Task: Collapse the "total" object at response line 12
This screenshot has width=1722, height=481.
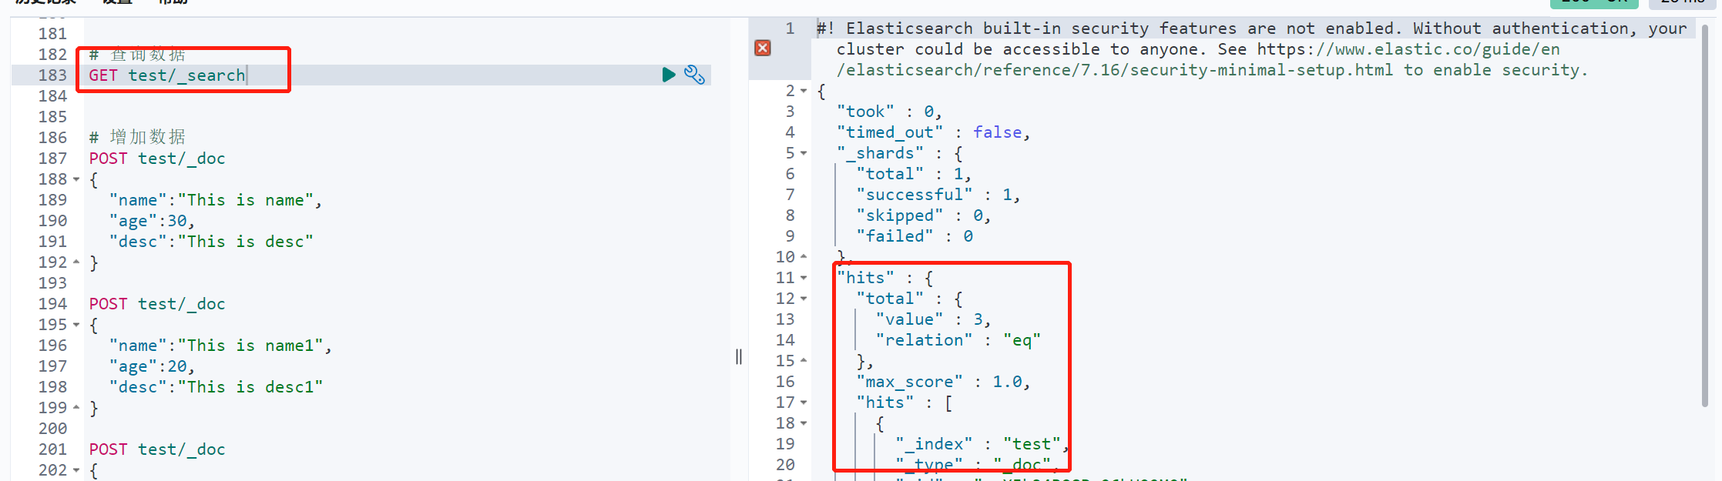Action: (x=804, y=299)
